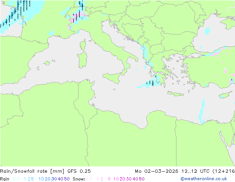Select the Rain legend value 30

coord(54,179)
